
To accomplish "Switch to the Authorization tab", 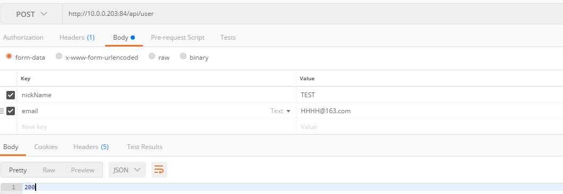I will 23,38.
